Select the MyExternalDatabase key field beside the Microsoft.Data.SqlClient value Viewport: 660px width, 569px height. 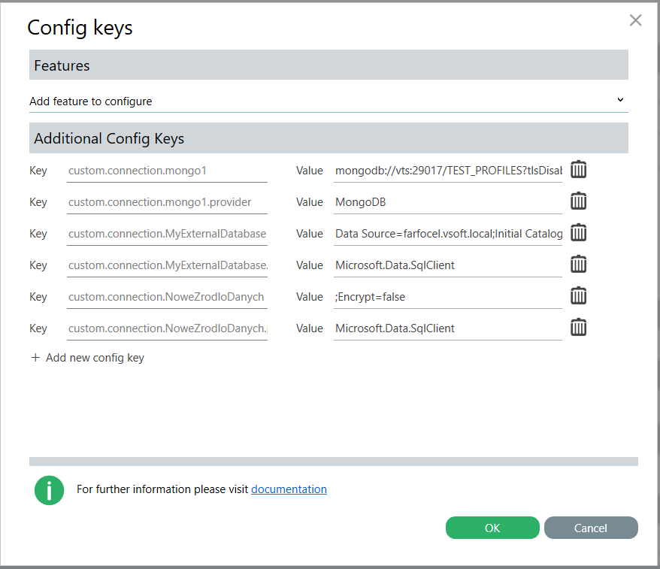tap(167, 265)
